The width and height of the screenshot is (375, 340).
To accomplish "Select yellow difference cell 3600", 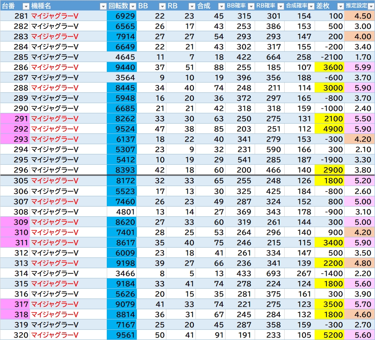I will [329, 67].
